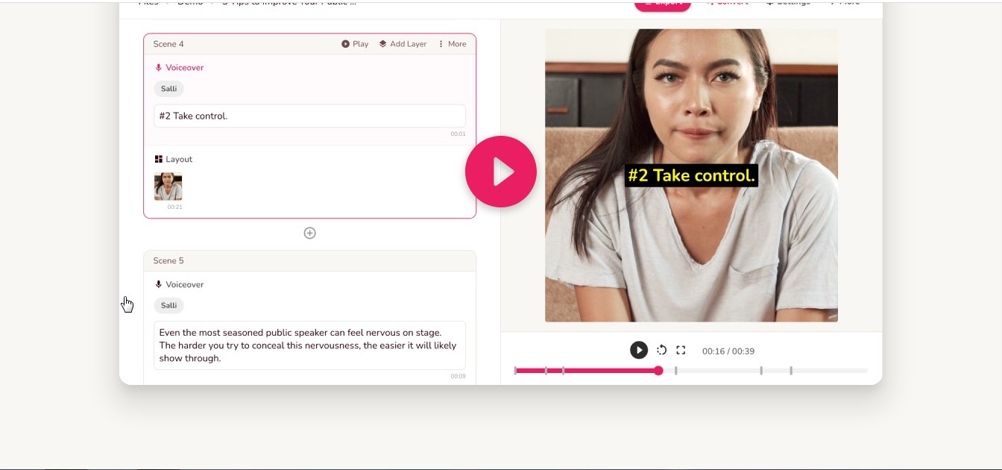Open the Layout section of Scene 4
Viewport: 1002px width, 470px height.
[173, 159]
